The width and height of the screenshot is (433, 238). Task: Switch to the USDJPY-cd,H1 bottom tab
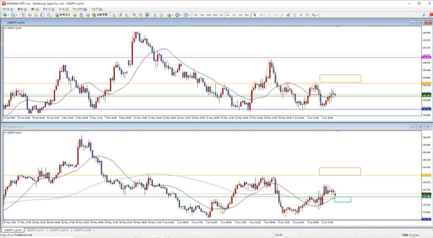click(36, 230)
